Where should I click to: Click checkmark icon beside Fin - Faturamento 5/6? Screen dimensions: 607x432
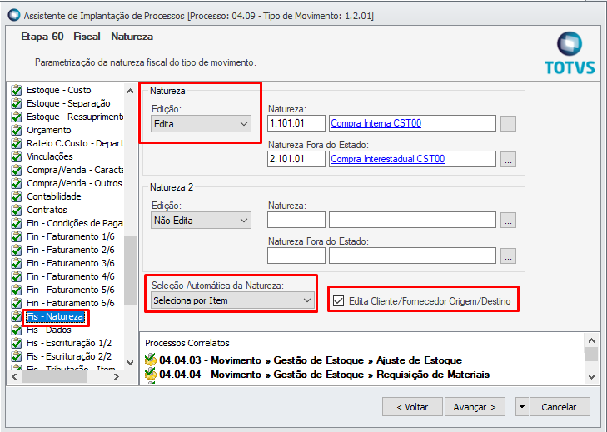[17, 290]
